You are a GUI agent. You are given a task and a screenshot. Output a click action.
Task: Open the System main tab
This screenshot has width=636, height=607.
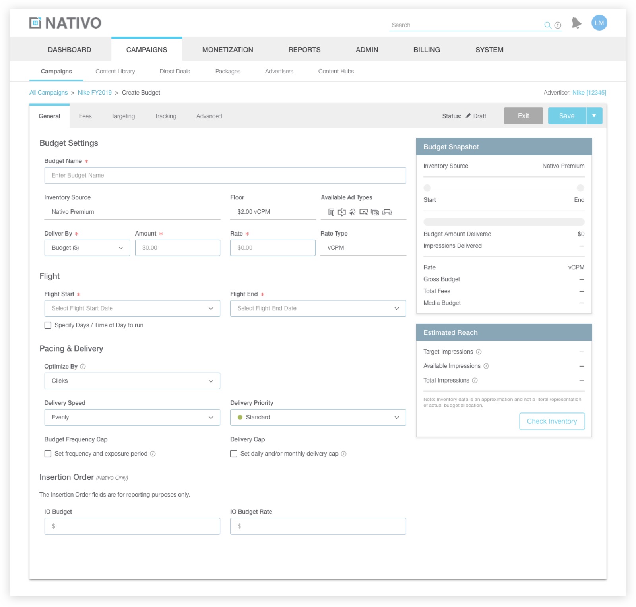coord(489,50)
